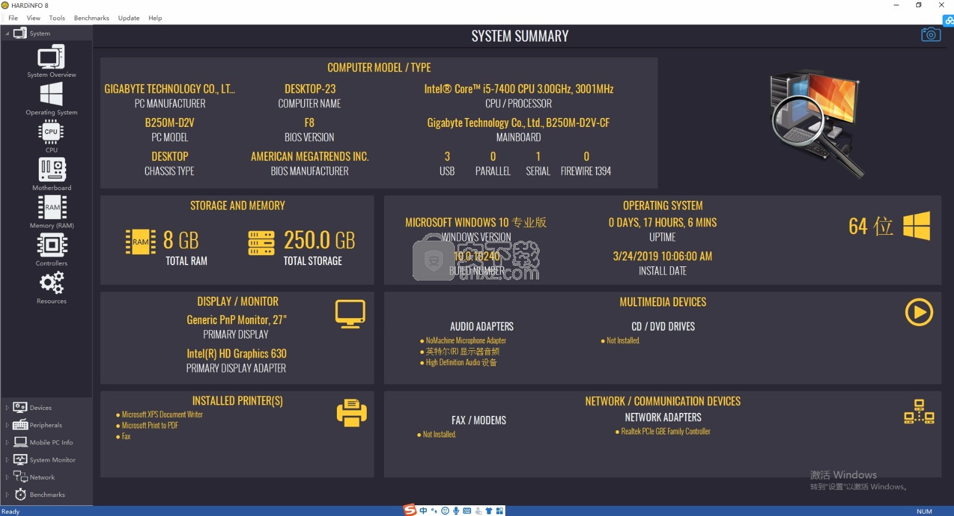Expand the System Monitor section arrow
Screen dimensions: 954x516
pos(7,459)
